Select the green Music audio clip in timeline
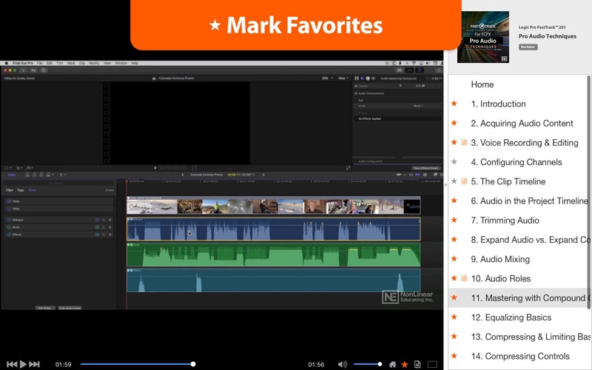Screen dimensions: 592x370 coord(273,255)
